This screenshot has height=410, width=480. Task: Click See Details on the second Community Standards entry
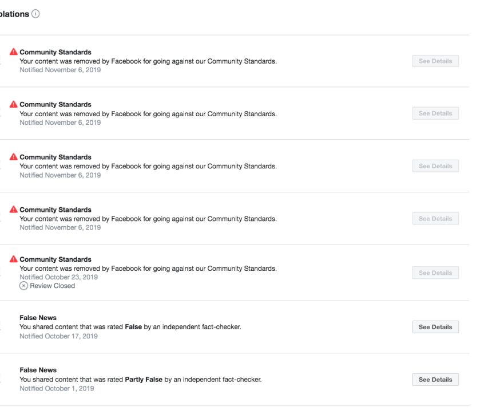tap(435, 113)
